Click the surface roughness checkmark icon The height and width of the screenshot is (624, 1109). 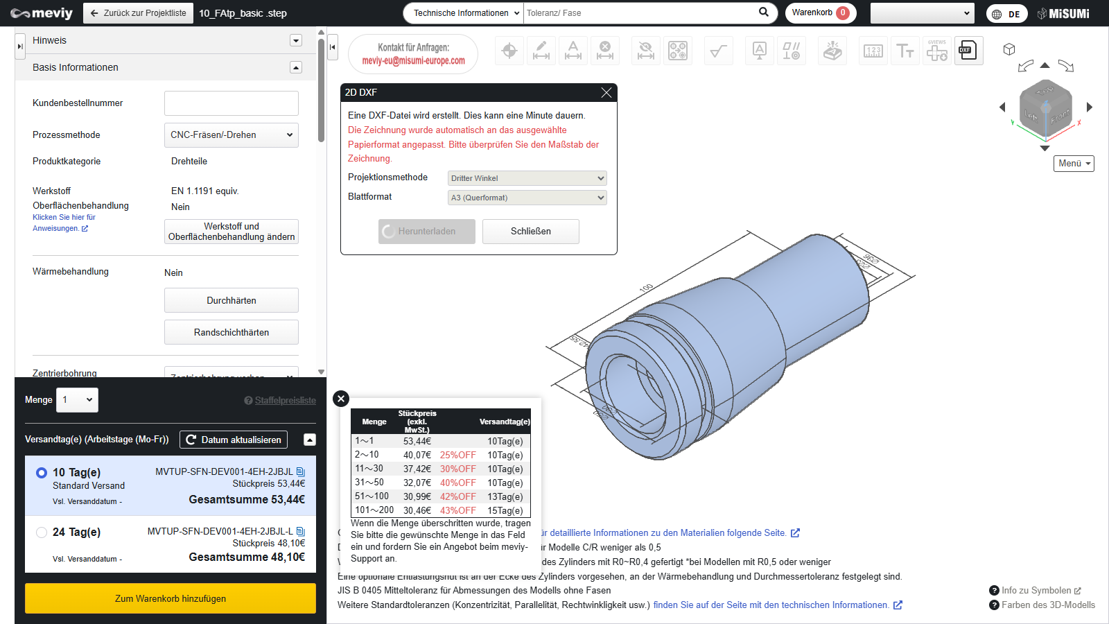719,51
